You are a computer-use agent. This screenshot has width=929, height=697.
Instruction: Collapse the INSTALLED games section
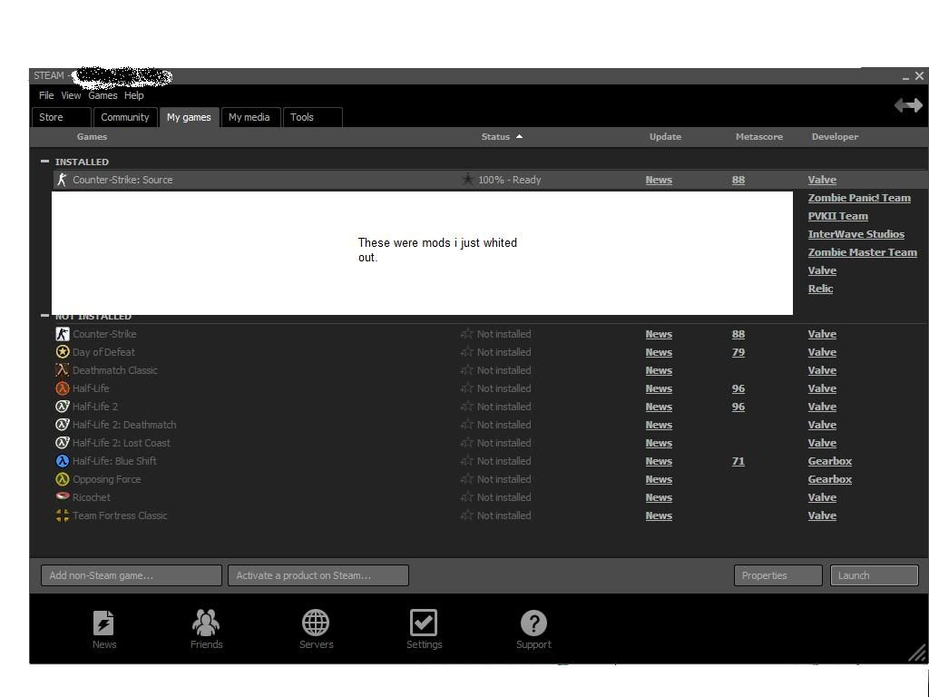(x=44, y=162)
